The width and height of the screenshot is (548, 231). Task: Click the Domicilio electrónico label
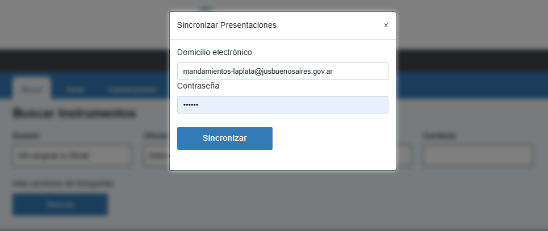tap(214, 52)
